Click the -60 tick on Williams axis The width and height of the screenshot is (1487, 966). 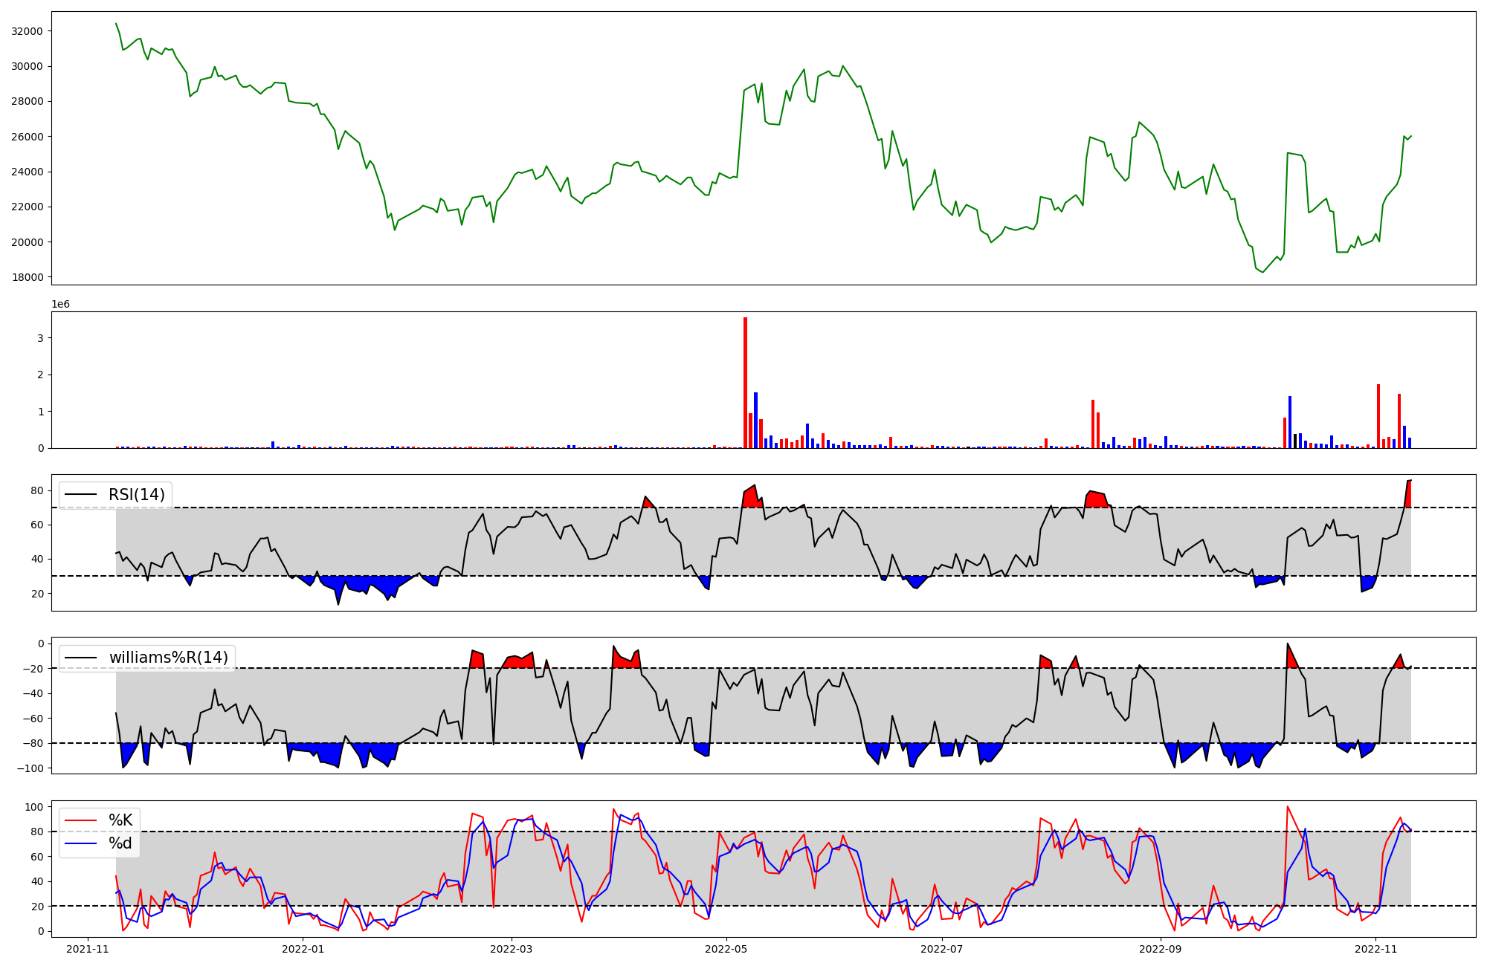tap(33, 719)
